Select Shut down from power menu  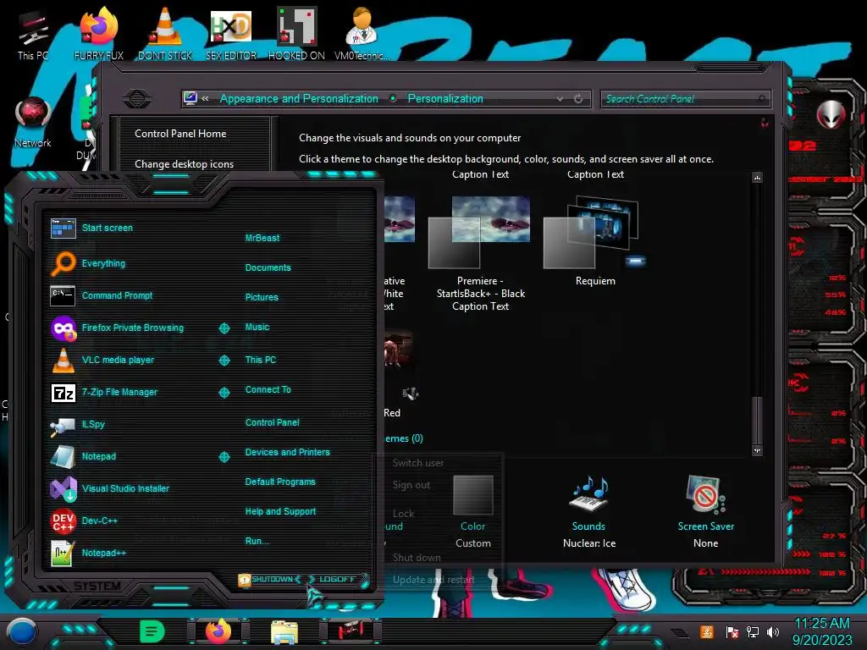pyautogui.click(x=417, y=557)
